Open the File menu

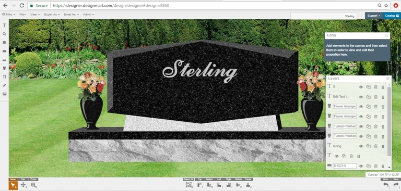(x=23, y=15)
